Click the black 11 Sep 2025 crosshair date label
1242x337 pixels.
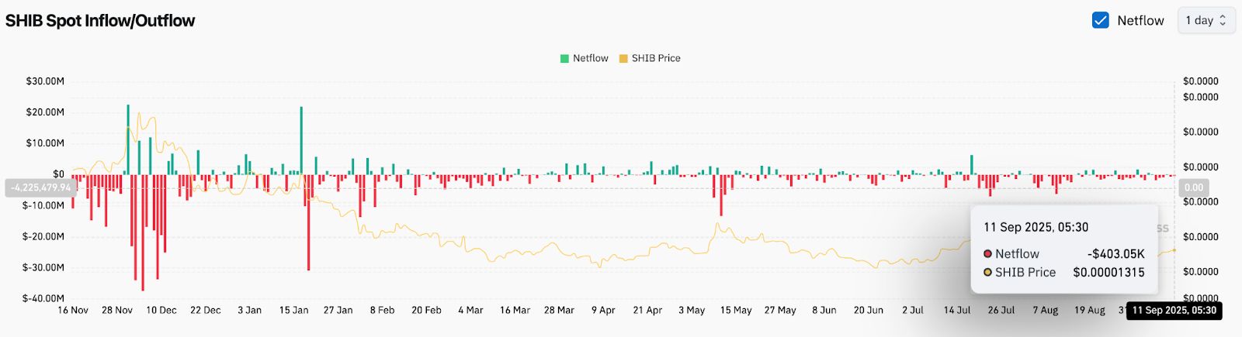[1174, 311]
